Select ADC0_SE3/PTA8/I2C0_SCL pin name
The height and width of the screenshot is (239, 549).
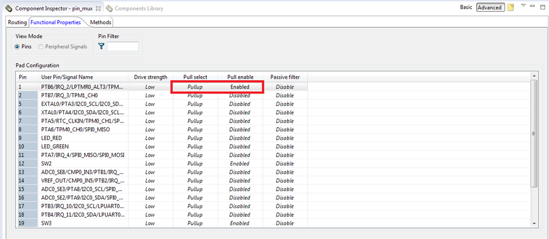click(x=82, y=189)
